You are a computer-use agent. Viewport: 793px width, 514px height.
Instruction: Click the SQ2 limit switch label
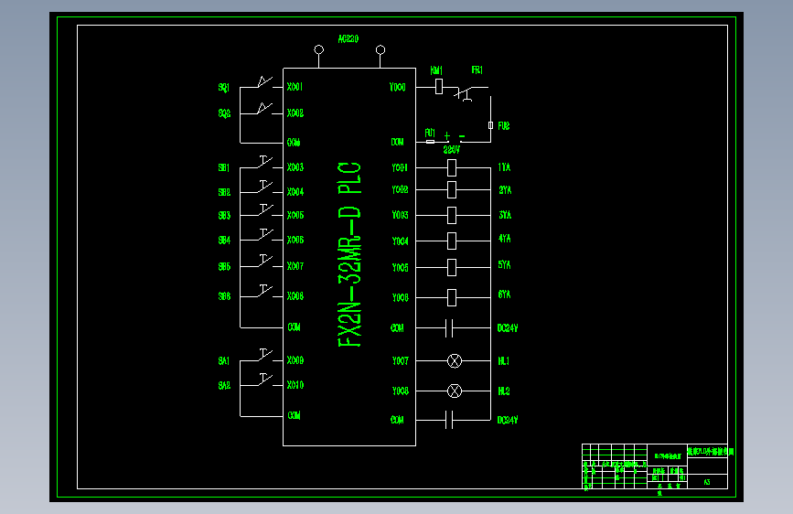[x=224, y=113]
